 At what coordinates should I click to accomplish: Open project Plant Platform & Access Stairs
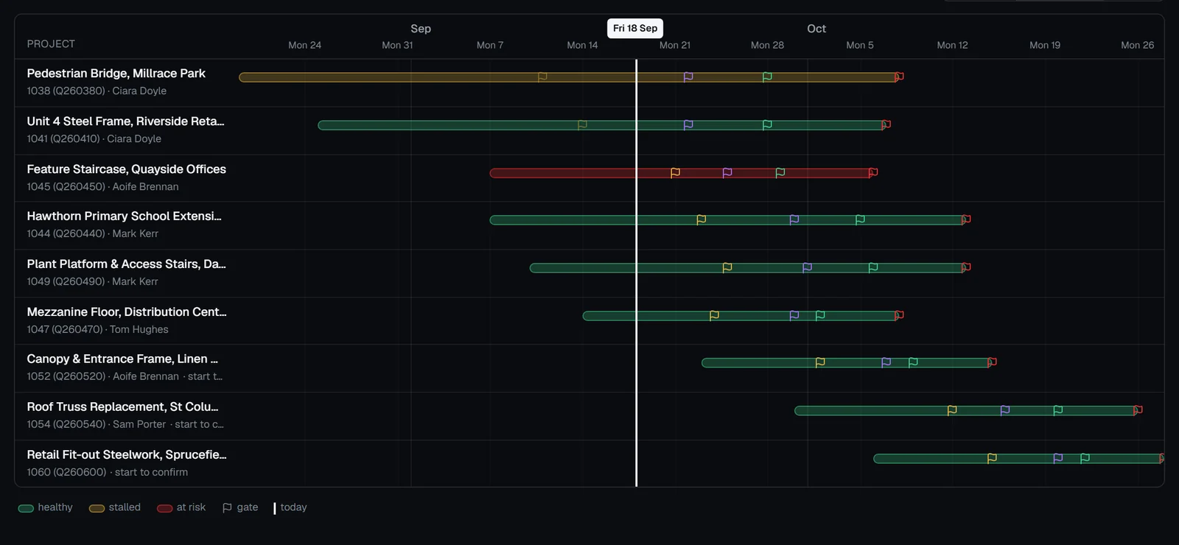[x=126, y=264]
